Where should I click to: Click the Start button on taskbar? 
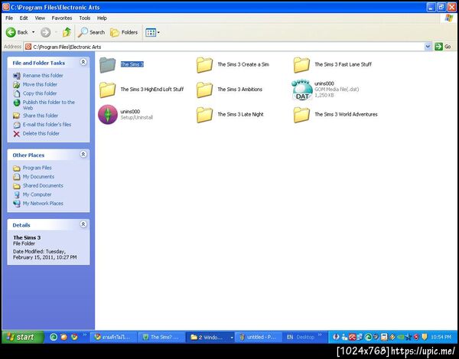(x=21, y=337)
